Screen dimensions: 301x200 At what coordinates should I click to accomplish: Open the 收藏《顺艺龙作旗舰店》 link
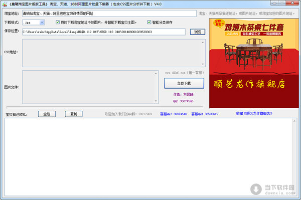pos(254,113)
